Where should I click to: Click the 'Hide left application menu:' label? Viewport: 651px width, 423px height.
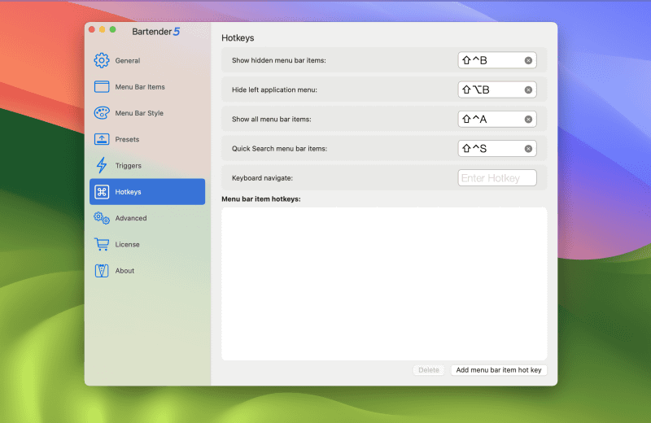point(274,89)
